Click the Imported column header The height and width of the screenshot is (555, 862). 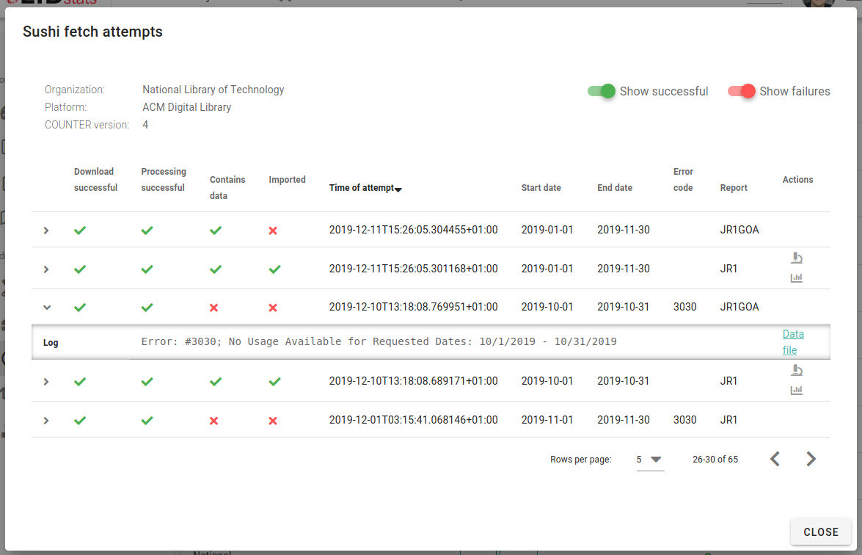[x=287, y=180]
